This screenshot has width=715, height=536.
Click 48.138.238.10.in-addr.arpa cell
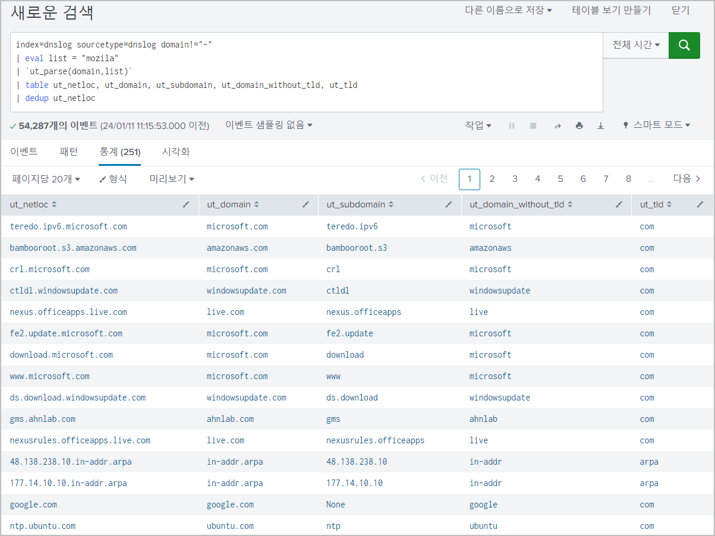(x=71, y=462)
